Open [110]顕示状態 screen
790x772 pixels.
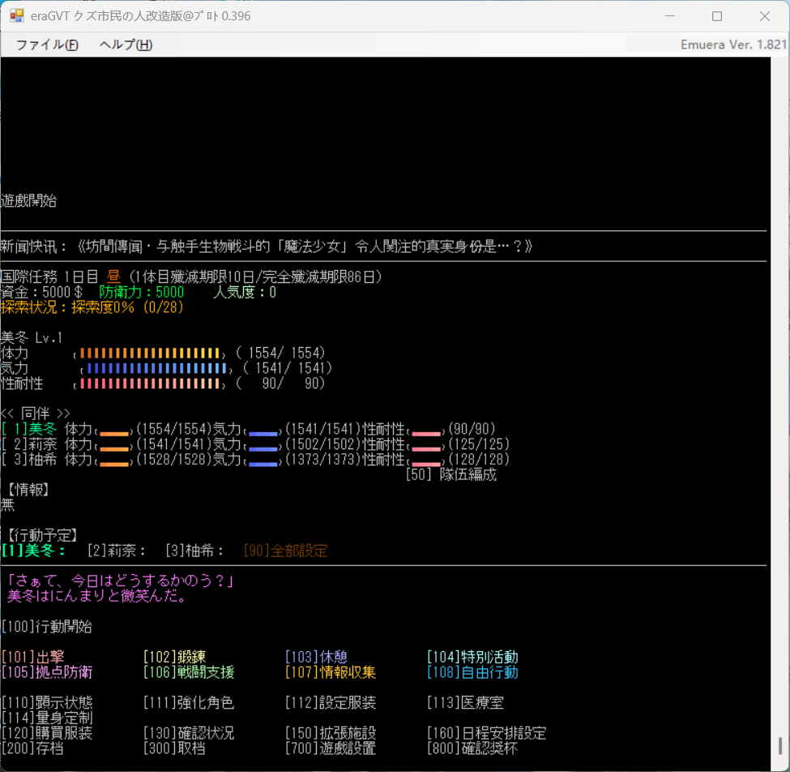(47, 702)
